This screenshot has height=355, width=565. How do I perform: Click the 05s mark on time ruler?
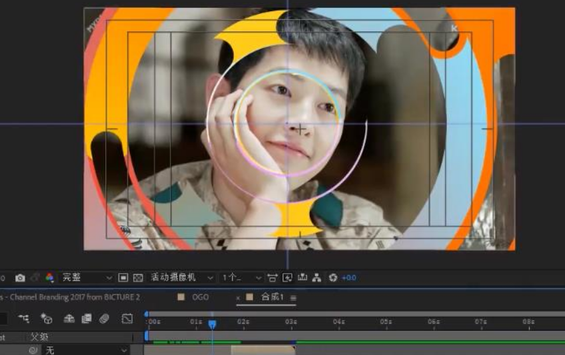tap(386, 322)
